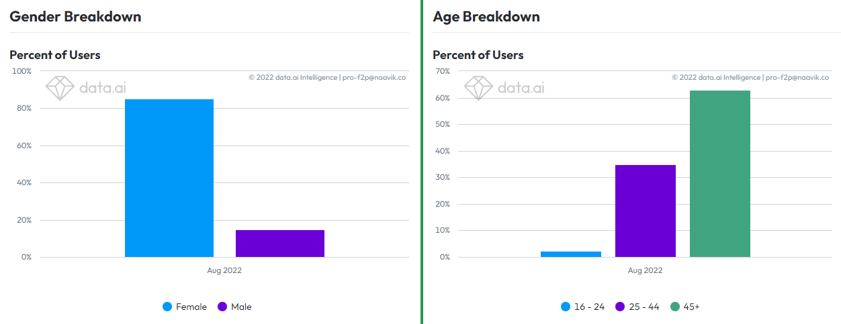
Task: Click the blue Female bar
Action: [169, 178]
